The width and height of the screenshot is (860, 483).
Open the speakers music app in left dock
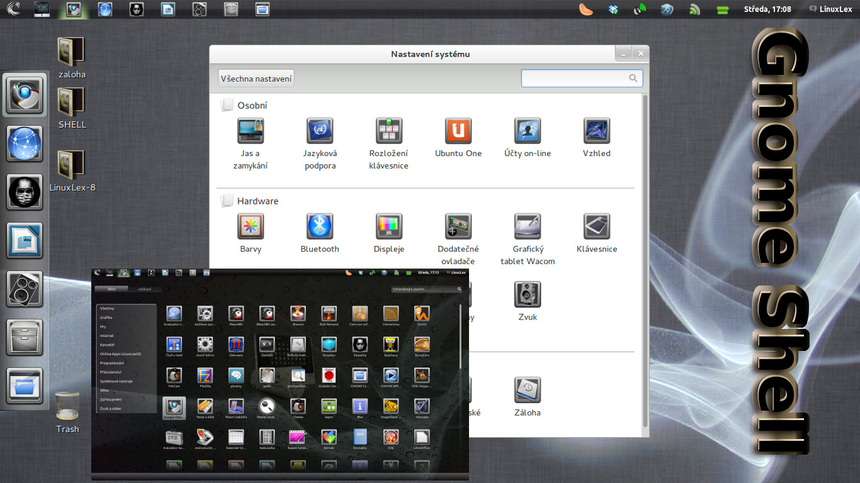pos(25,289)
